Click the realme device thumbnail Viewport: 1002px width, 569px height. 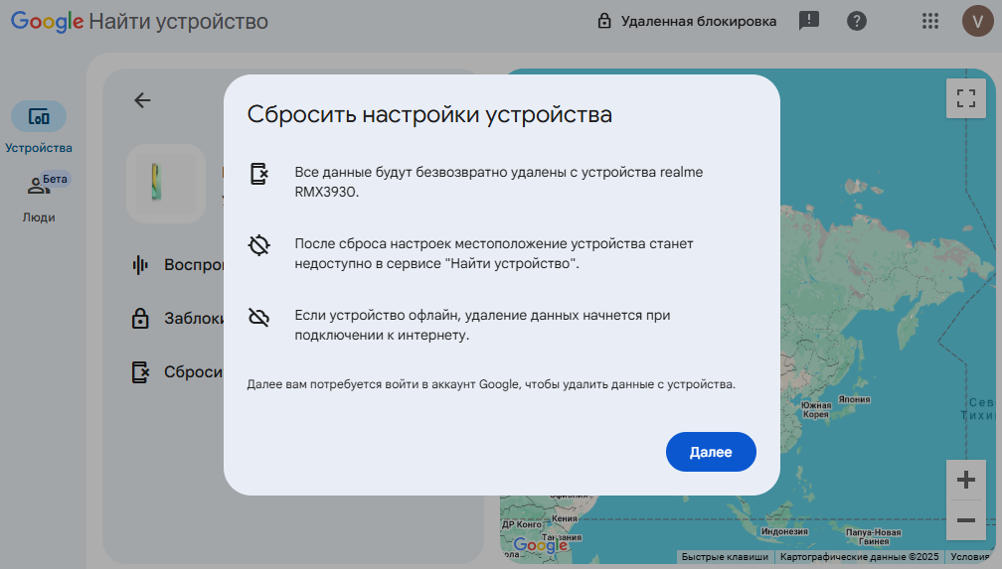point(165,183)
